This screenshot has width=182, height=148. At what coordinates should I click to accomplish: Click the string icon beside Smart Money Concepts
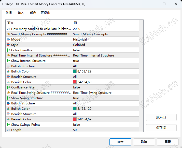click(x=8, y=34)
